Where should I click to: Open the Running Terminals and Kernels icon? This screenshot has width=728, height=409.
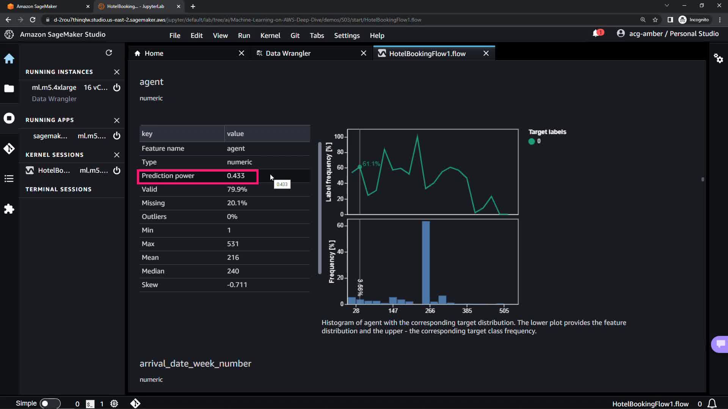point(9,118)
